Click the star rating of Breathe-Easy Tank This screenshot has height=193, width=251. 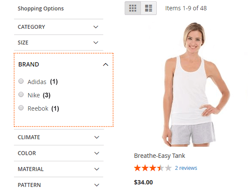(x=153, y=168)
